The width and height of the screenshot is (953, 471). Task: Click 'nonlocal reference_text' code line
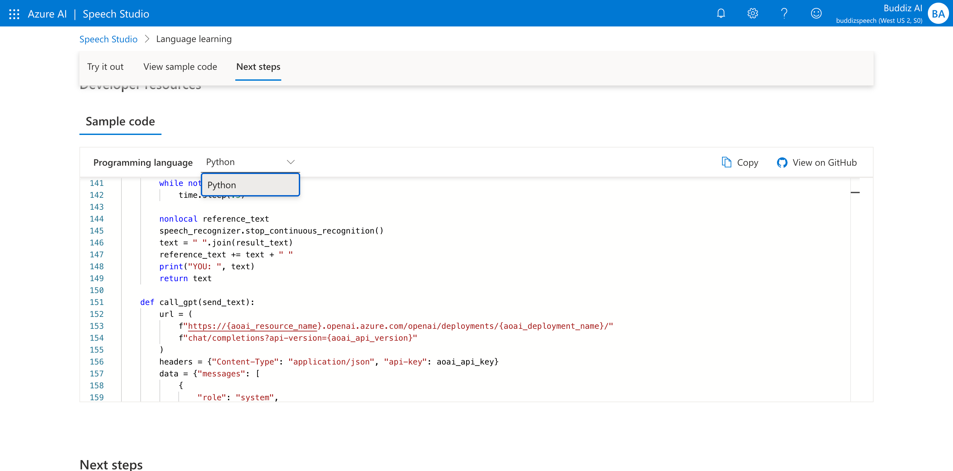click(x=214, y=219)
